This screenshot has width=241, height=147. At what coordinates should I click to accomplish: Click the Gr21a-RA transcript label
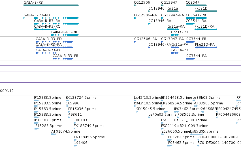pos(176,27)
